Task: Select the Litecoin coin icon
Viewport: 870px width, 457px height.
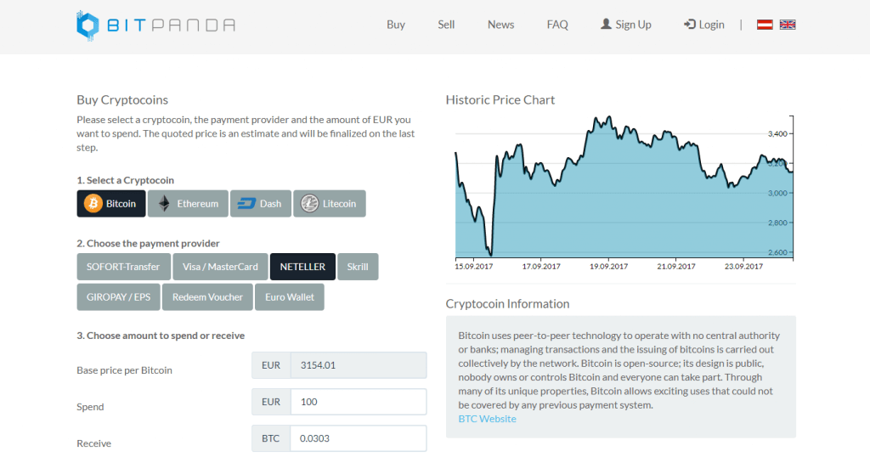Action: click(309, 204)
